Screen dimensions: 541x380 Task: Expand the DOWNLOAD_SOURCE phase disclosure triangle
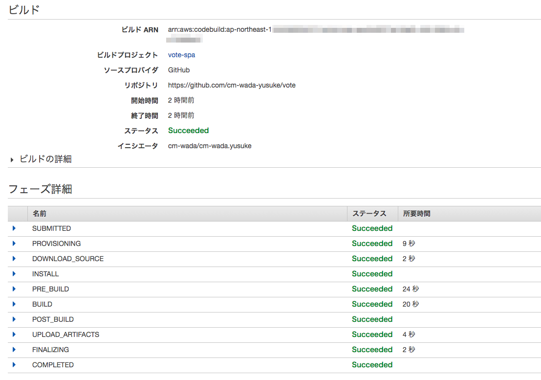pyautogui.click(x=14, y=259)
